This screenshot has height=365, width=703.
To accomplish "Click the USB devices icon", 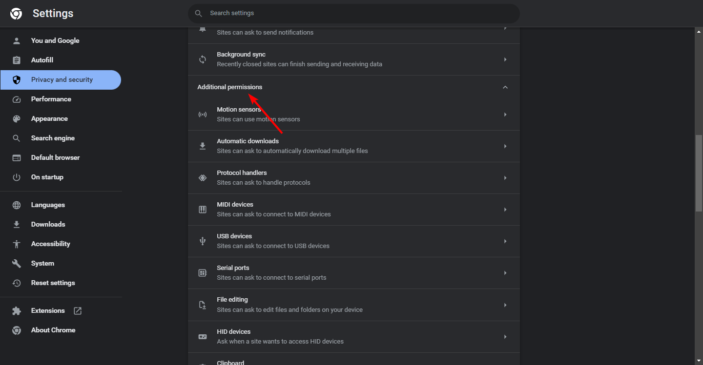I will click(x=203, y=241).
